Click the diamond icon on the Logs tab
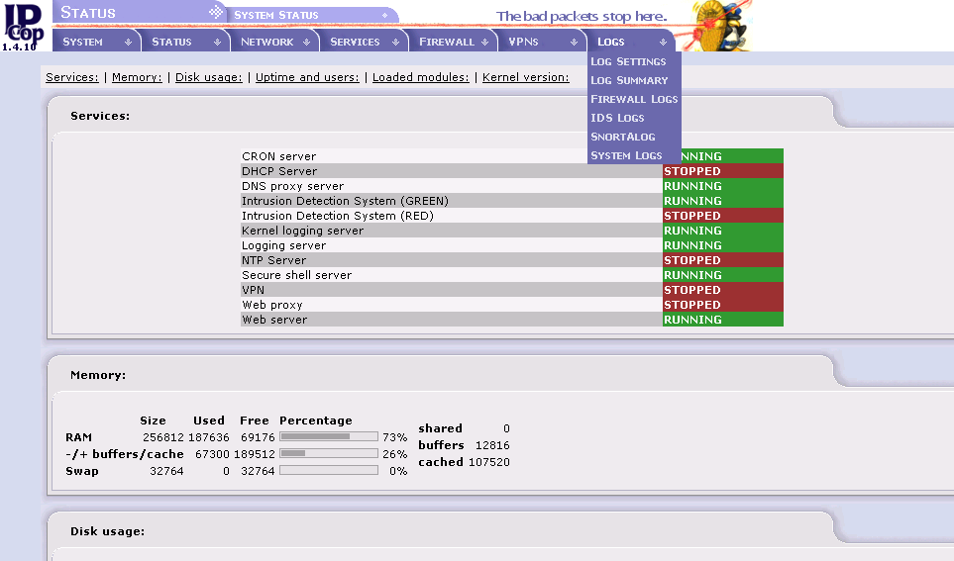 (663, 42)
